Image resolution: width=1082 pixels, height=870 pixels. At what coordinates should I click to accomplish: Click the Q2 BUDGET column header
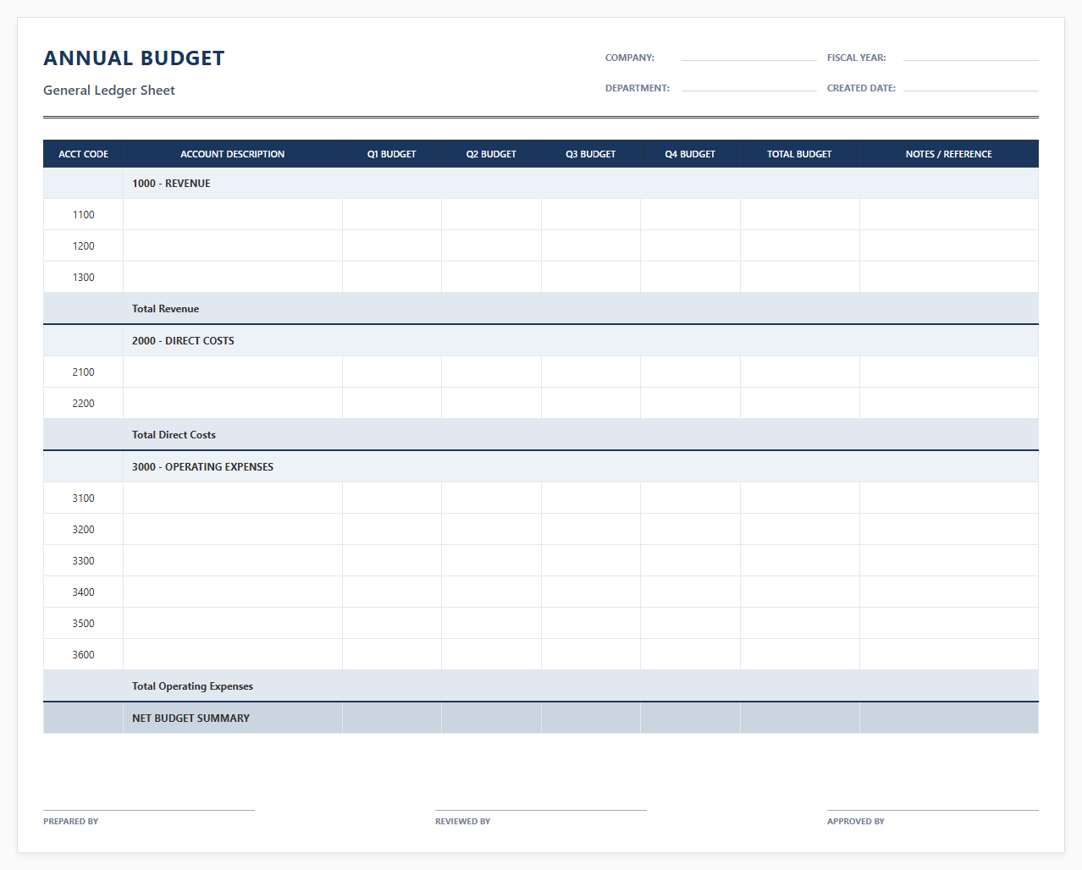[491, 154]
